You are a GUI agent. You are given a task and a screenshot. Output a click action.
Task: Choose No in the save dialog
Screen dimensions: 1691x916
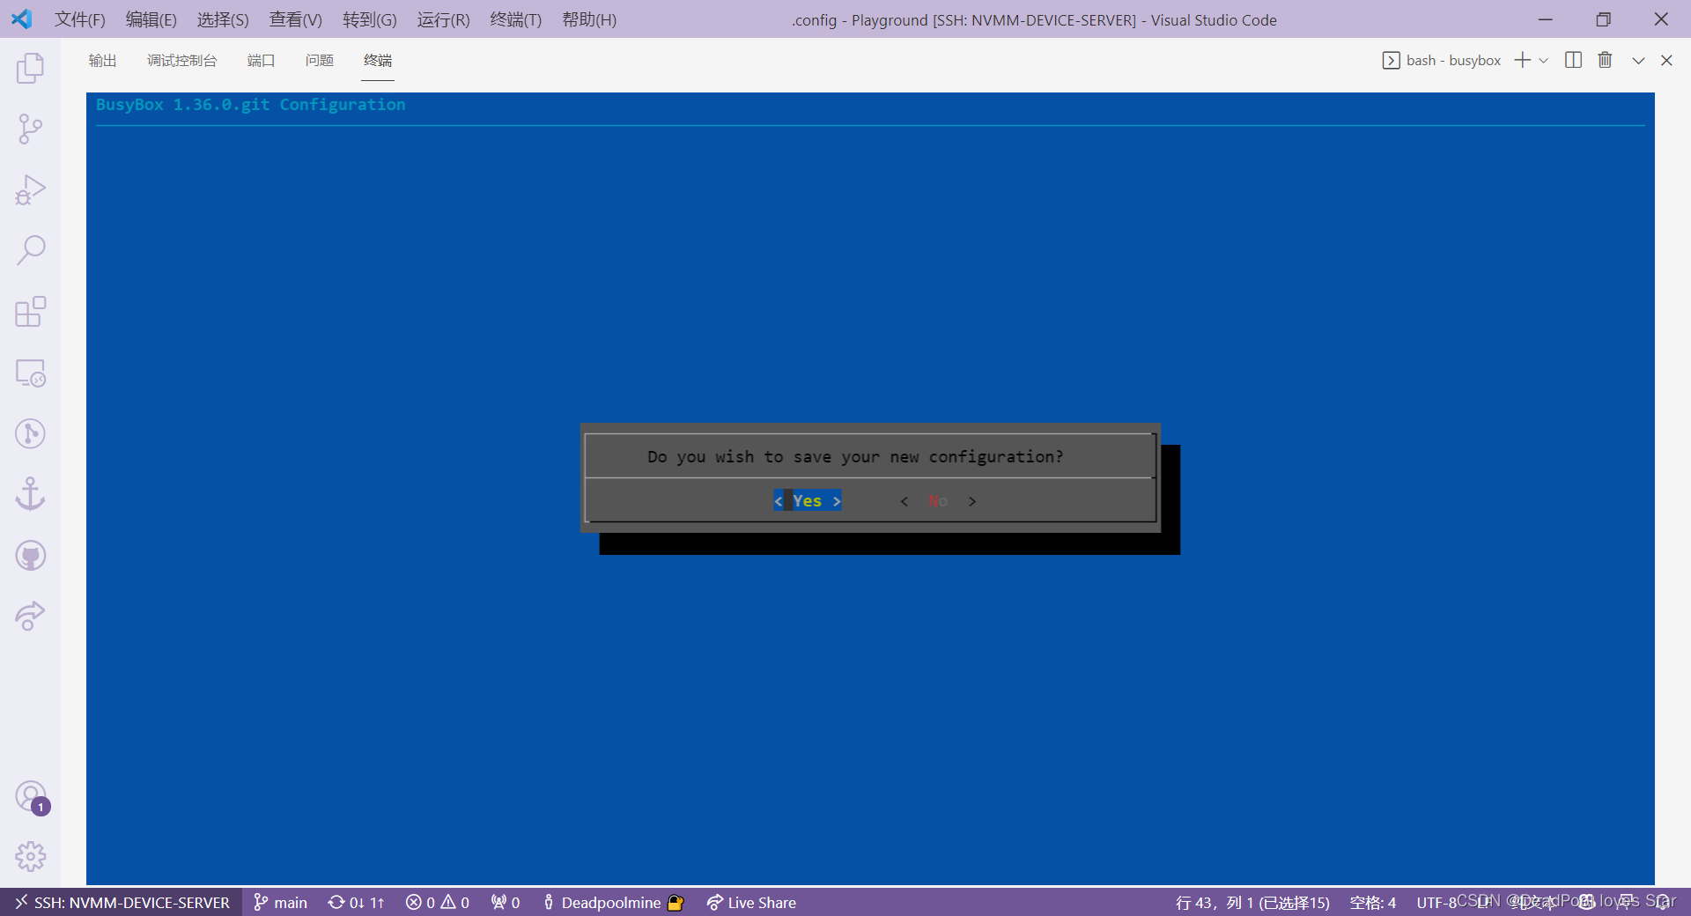938,500
